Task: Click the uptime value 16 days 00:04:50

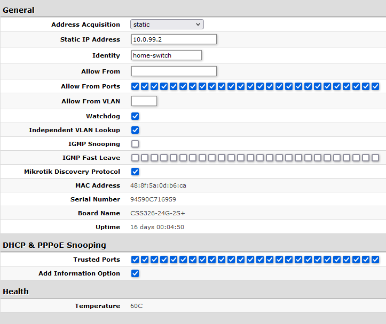Action: click(x=157, y=227)
